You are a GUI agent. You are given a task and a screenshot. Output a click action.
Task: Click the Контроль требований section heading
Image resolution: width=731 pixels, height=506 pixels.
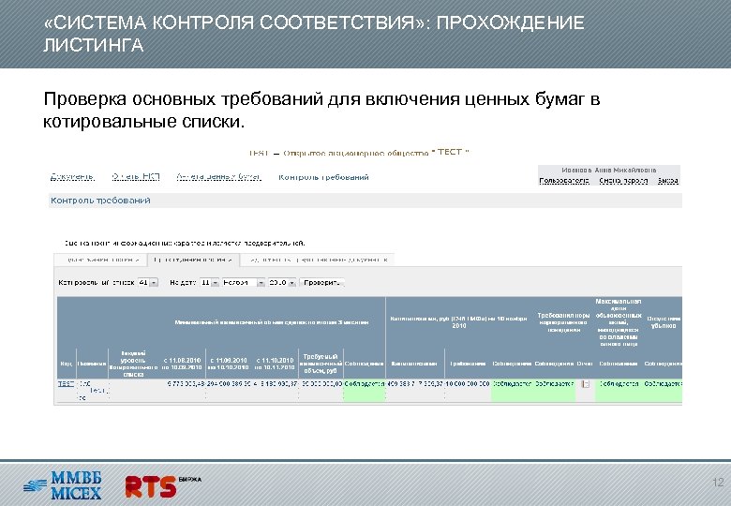pos(100,201)
